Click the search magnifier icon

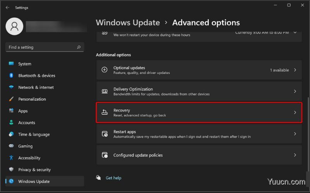[79, 47]
